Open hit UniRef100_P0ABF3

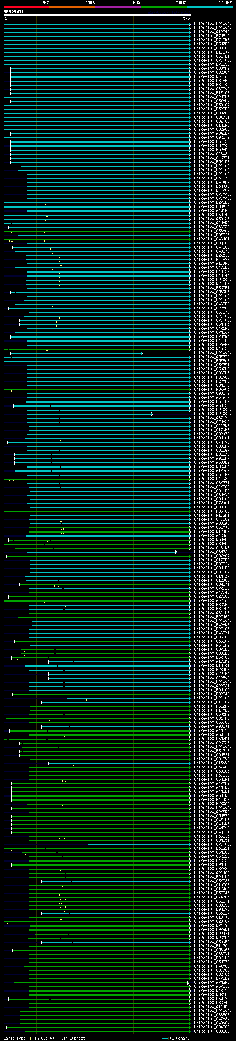coord(211,48)
